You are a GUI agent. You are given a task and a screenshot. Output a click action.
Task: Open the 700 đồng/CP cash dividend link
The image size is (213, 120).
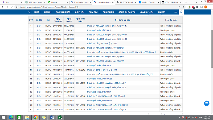click(x=106, y=48)
